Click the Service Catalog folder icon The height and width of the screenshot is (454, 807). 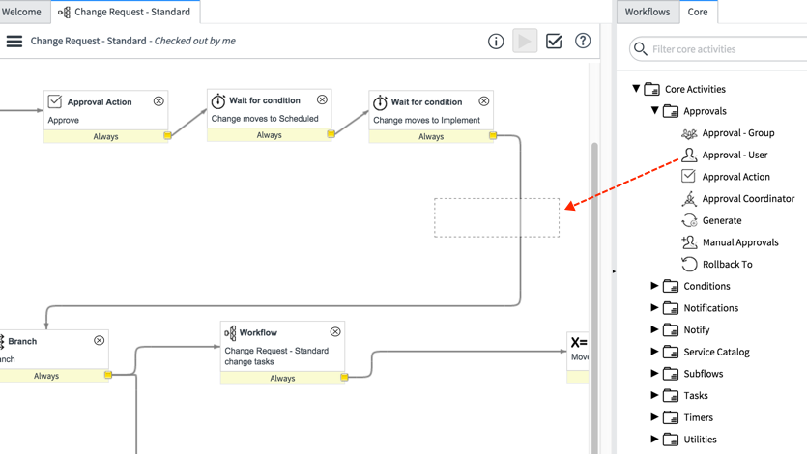click(671, 352)
